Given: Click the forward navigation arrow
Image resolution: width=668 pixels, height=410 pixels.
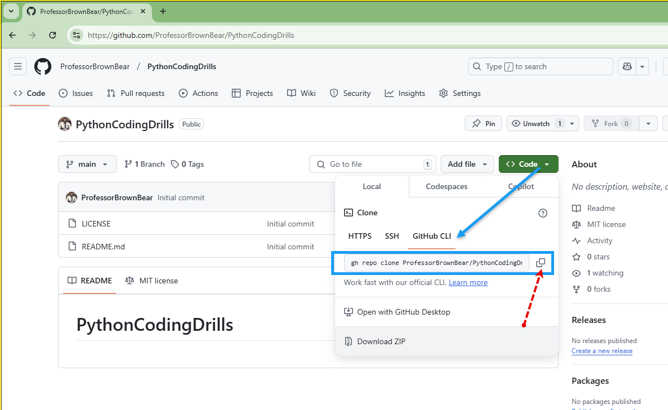Looking at the screenshot, I should [32, 35].
